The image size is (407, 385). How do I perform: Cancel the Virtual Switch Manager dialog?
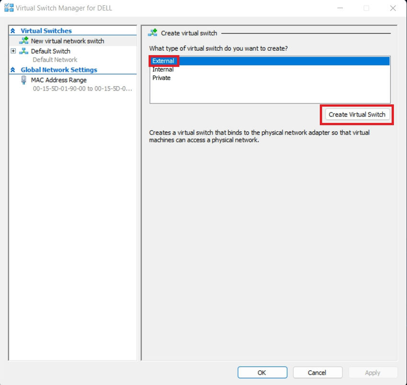pyautogui.click(x=317, y=372)
